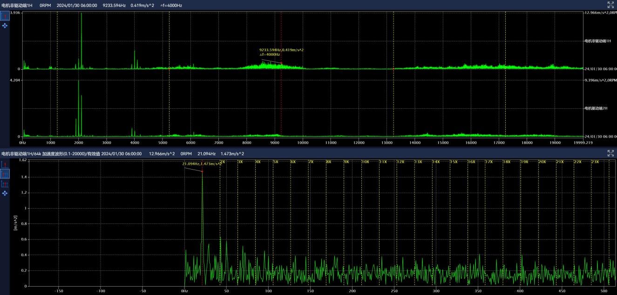This screenshot has width=617, height=295.
Task: Click the top panel title 电机非驱动端1H
Action: [17, 5]
